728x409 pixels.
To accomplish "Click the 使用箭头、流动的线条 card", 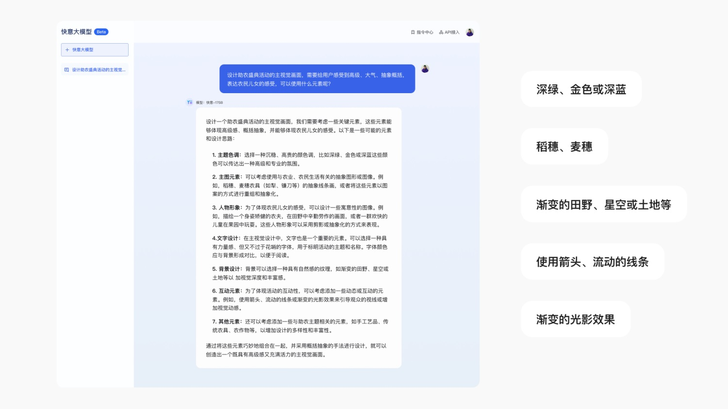I will click(x=593, y=262).
